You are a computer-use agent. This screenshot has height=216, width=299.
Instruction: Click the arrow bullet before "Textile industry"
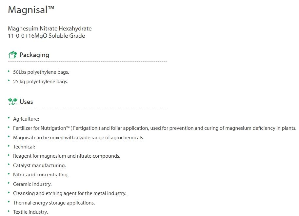pos(9,211)
